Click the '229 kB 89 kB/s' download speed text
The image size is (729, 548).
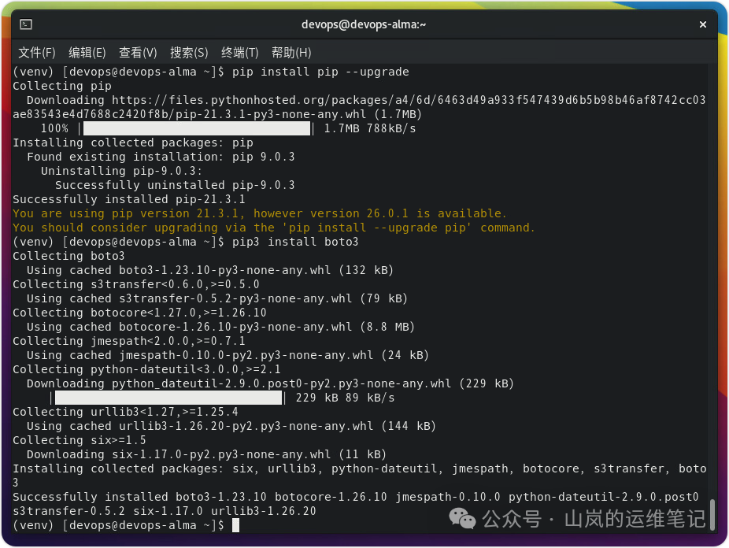[x=345, y=398]
